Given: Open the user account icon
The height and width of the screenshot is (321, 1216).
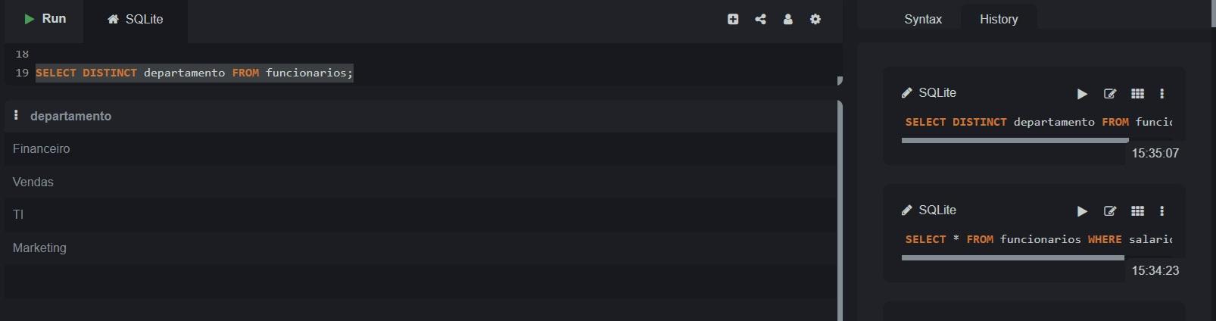Looking at the screenshot, I should click(787, 19).
